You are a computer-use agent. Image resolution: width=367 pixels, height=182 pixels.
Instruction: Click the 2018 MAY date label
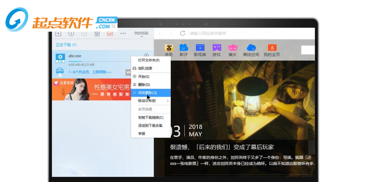[x=195, y=131]
